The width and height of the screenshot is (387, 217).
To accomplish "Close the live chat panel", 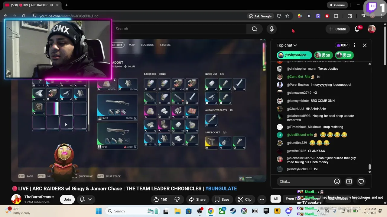I will (364, 45).
